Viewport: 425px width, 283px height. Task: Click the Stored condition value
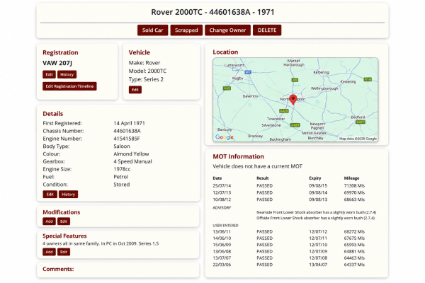click(x=121, y=185)
